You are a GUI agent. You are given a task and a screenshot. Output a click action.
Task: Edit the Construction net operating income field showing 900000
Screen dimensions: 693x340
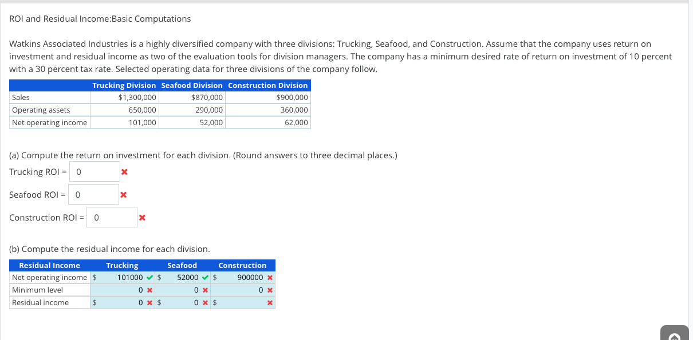[x=242, y=278]
